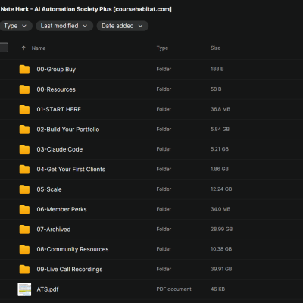Click the PDF document type label
The image size is (303, 303).
[173, 289]
